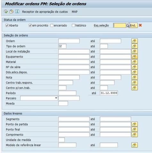The width and height of the screenshot is (152, 153).
Task: Click the Período from date field
Action: (x=67, y=93)
